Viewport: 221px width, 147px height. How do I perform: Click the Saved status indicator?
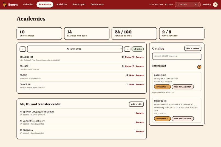click(169, 4)
